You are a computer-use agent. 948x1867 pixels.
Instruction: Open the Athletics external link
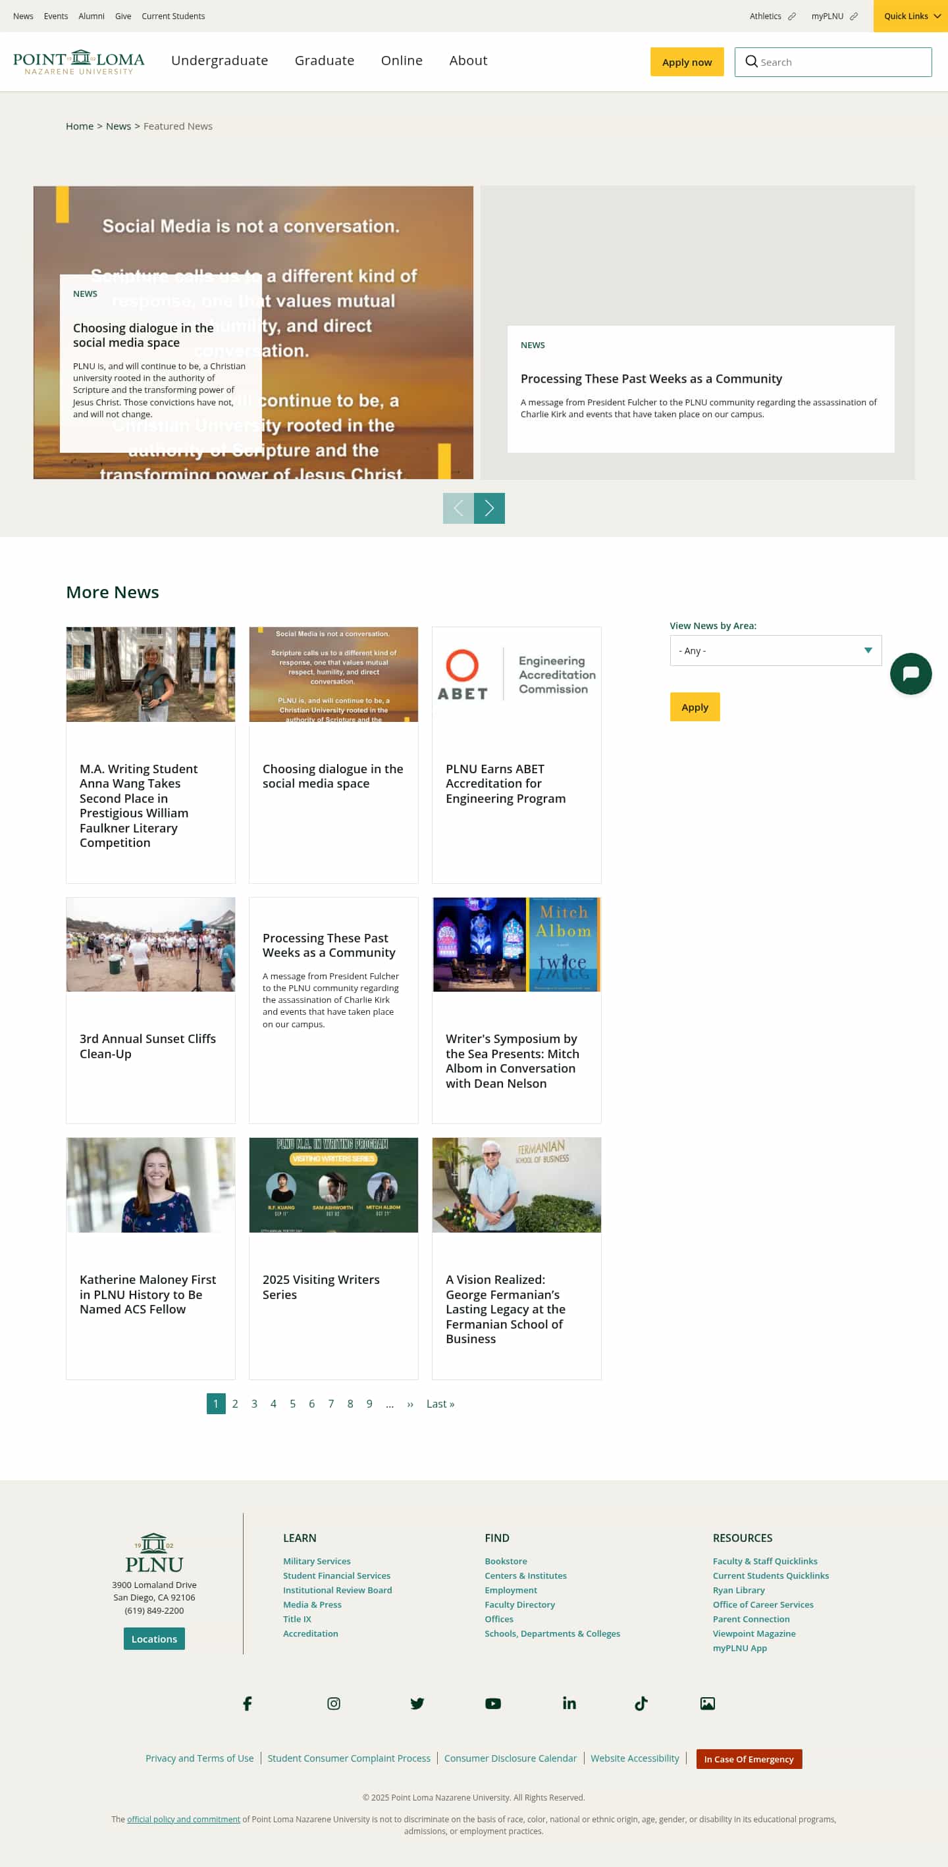click(x=773, y=16)
